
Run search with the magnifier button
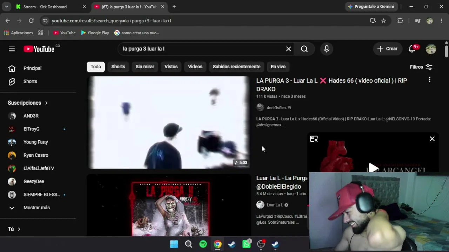coord(304,49)
